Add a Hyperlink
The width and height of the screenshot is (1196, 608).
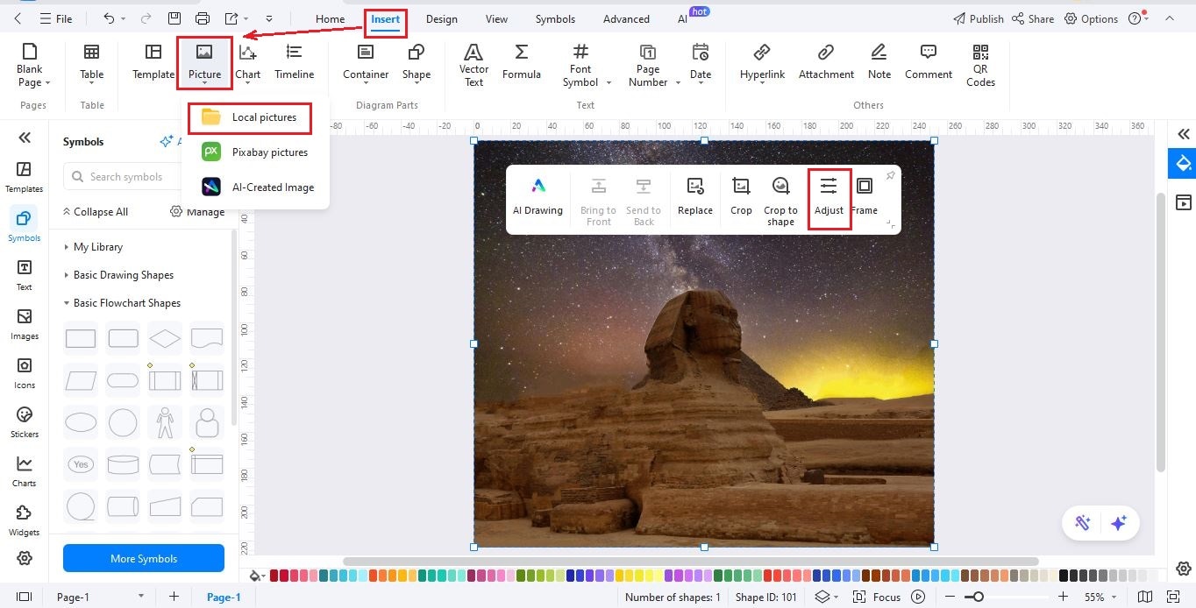click(x=762, y=63)
